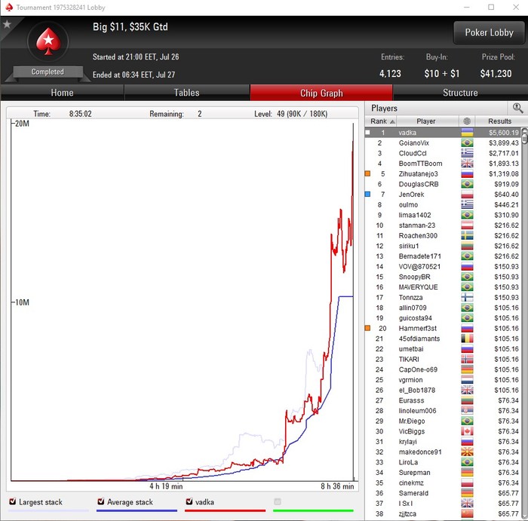The width and height of the screenshot is (528, 521).
Task: Click the $3,899.43 result for GoianoVix
Action: click(x=504, y=143)
